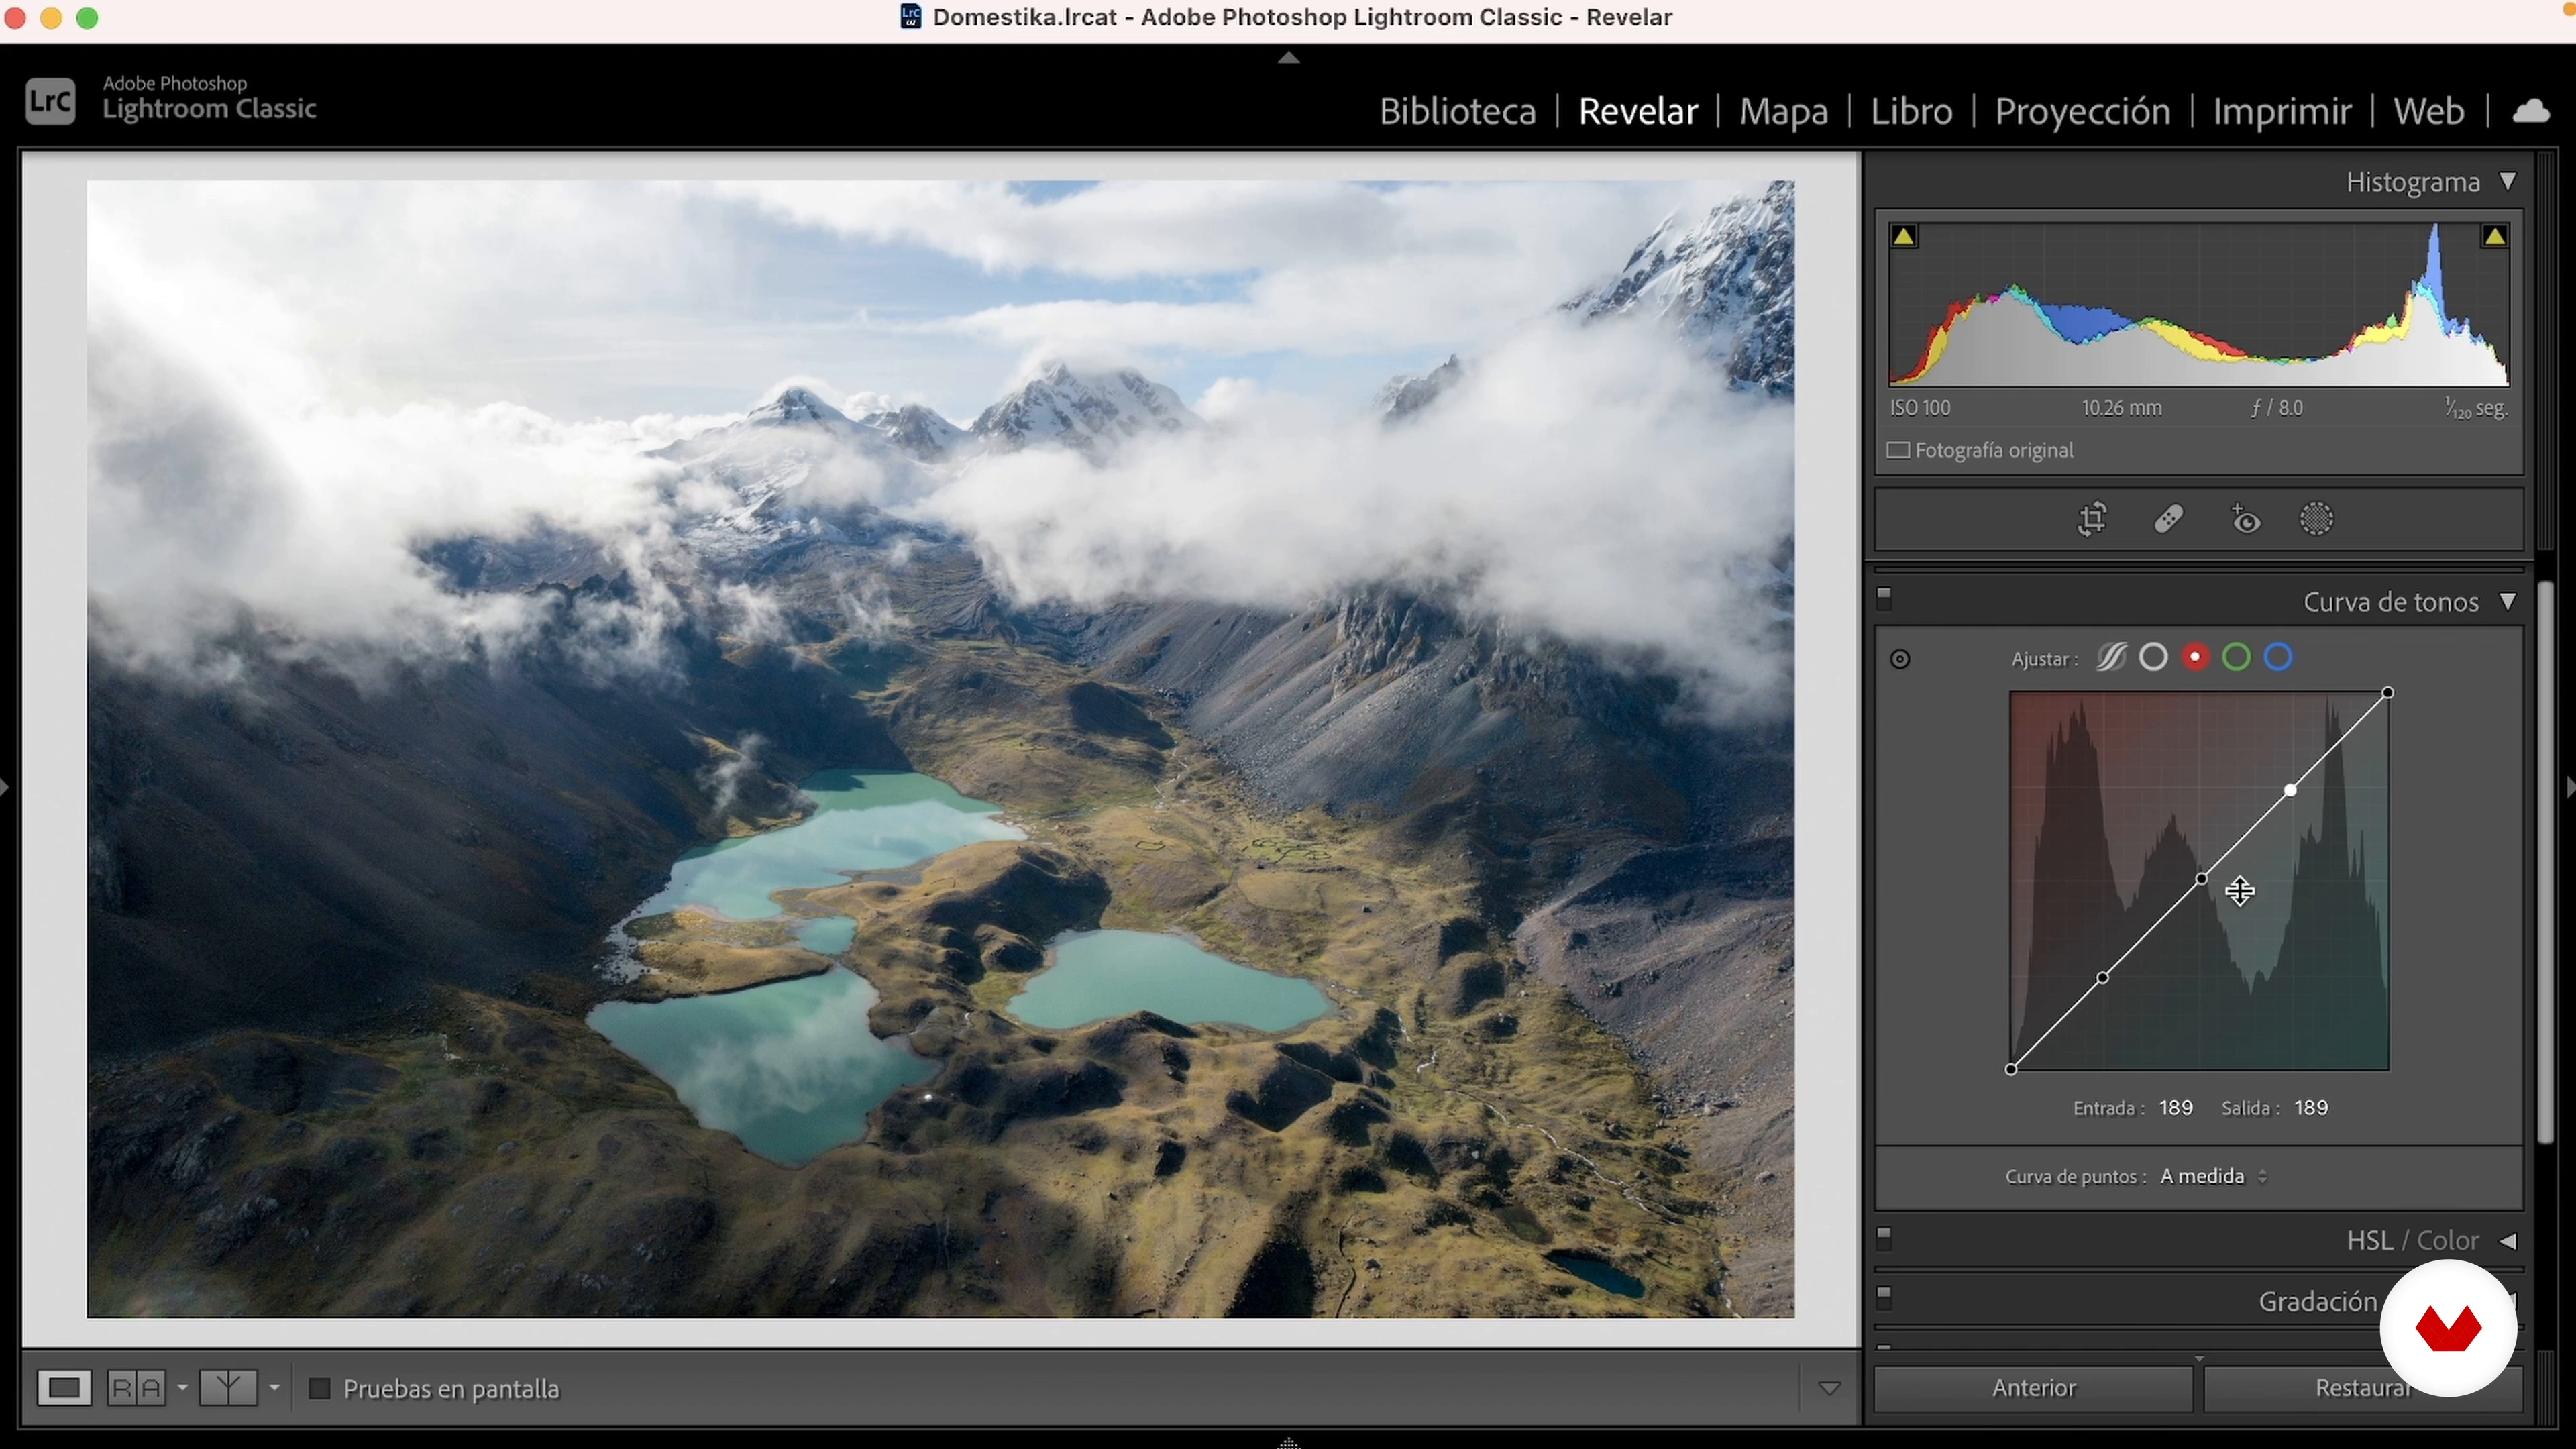The width and height of the screenshot is (2576, 1449).
Task: Click the Lrc logo identity plate
Action: coord(50,102)
